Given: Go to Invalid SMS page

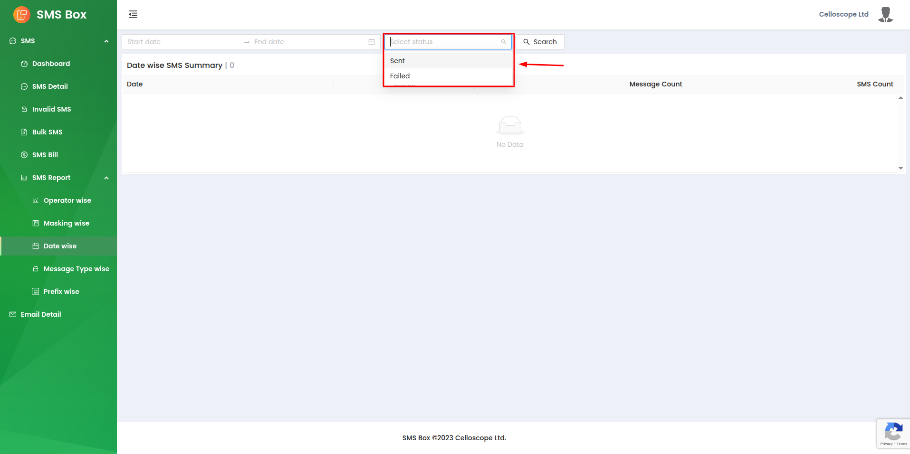Looking at the screenshot, I should (x=51, y=109).
